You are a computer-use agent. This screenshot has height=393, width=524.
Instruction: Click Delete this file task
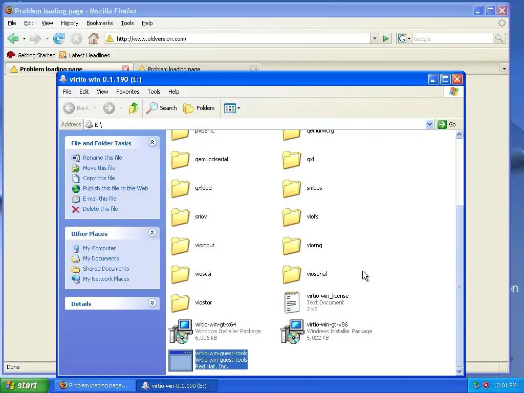pyautogui.click(x=100, y=209)
